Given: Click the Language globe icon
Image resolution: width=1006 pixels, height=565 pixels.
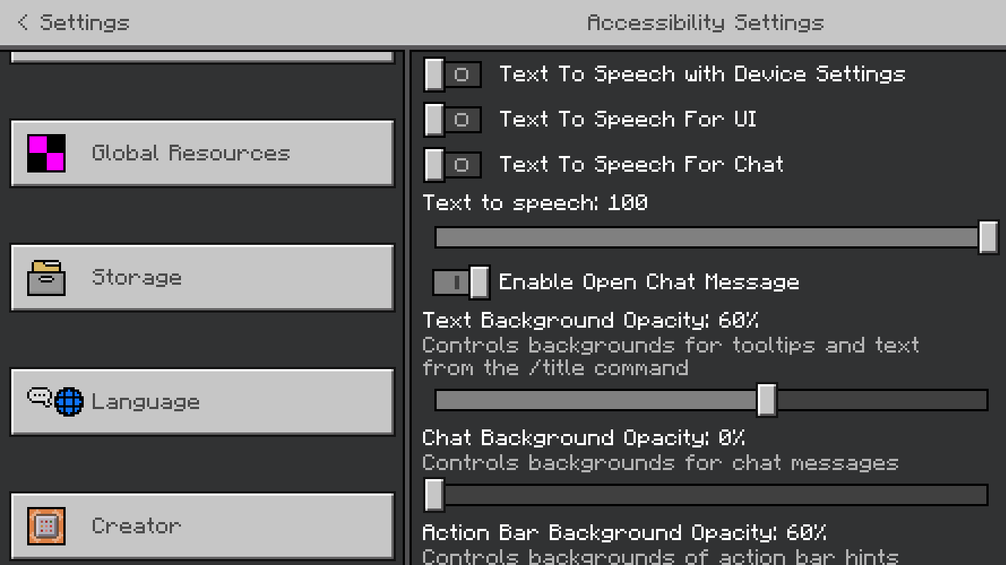Looking at the screenshot, I should click(69, 402).
